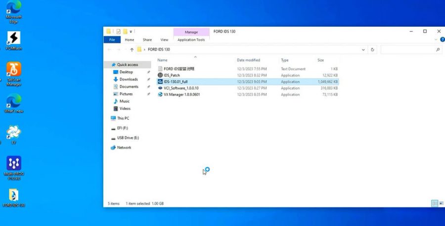The image size is (445, 226).
Task: Sort files by the Date modified column
Action: click(x=248, y=60)
